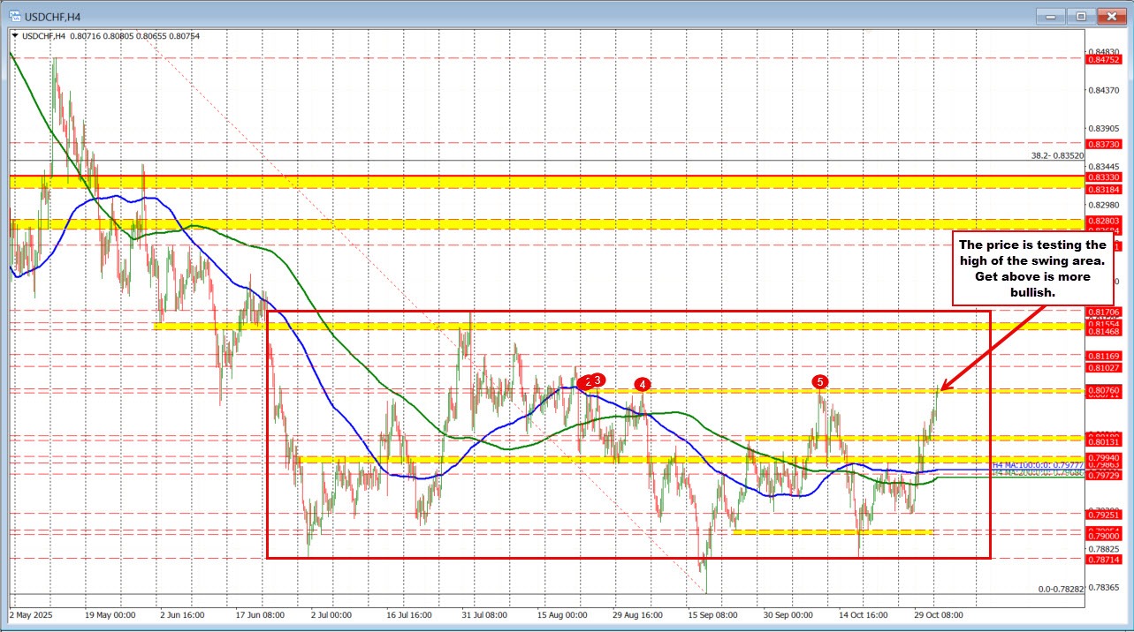Select the bullish commentary text box

pos(1032,268)
